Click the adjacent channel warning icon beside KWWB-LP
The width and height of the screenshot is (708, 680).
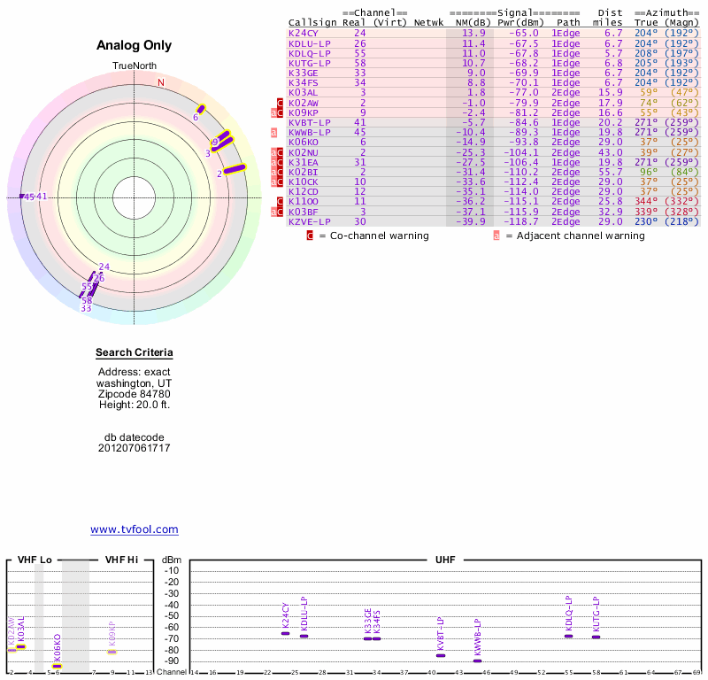[x=273, y=133]
